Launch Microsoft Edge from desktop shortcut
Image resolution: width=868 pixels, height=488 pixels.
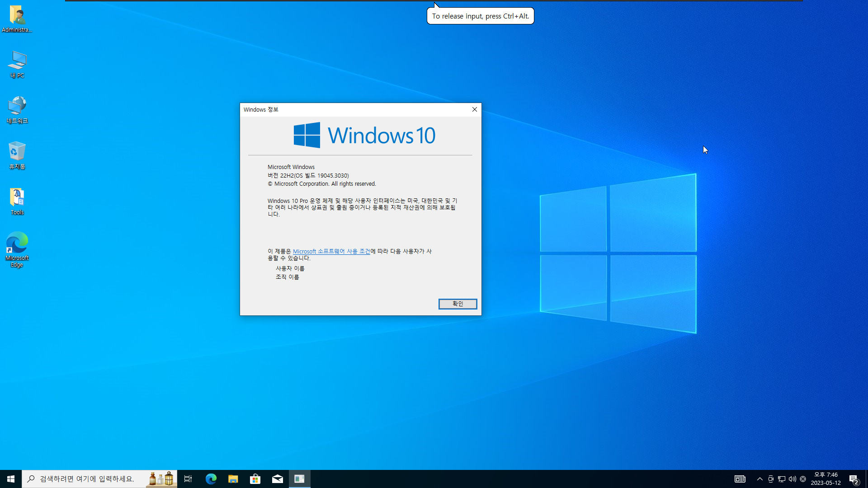[x=17, y=250]
